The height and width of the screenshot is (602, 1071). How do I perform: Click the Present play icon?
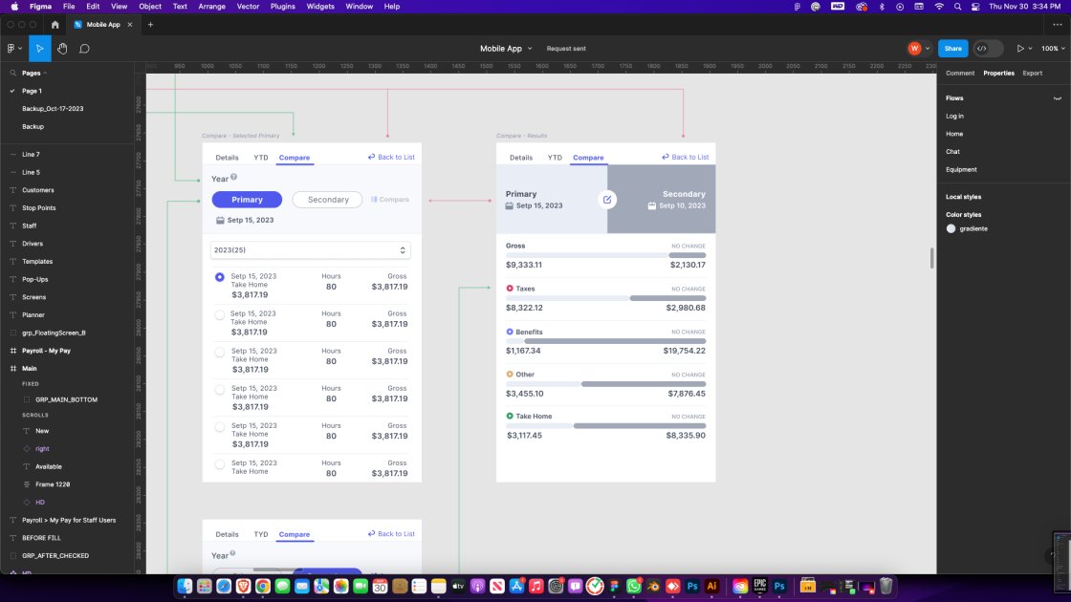(x=1020, y=49)
